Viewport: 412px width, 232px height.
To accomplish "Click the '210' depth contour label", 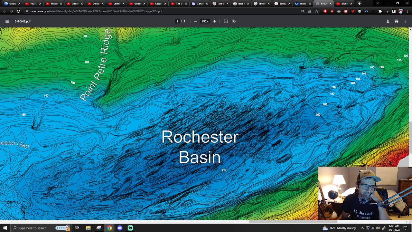I will coord(224,170).
